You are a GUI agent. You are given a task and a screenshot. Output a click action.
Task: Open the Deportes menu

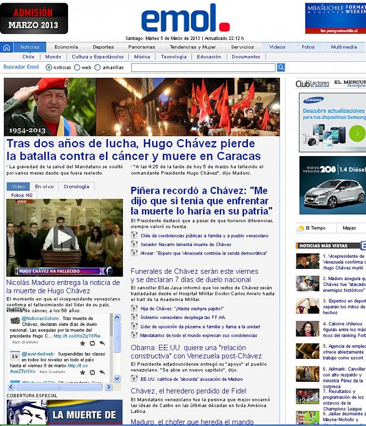103,47
